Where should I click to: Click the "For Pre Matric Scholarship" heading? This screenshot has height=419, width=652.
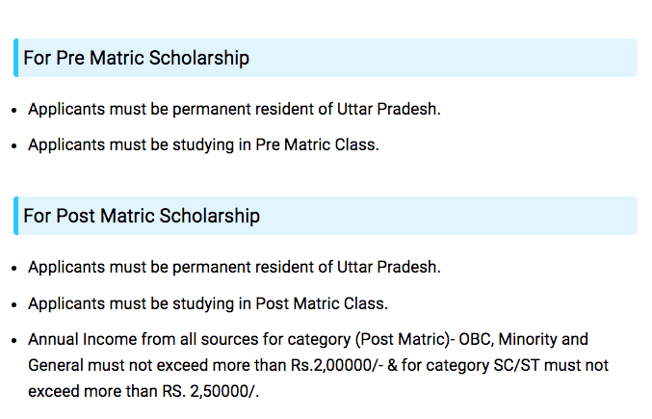tap(136, 58)
